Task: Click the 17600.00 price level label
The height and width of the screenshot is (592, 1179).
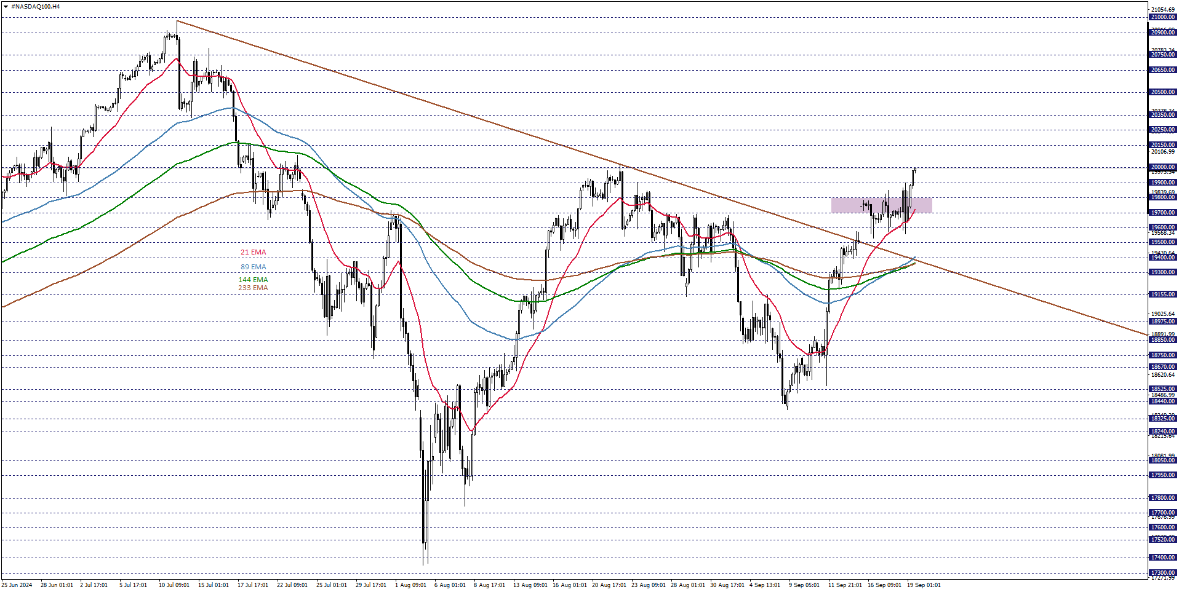Action: point(1163,527)
